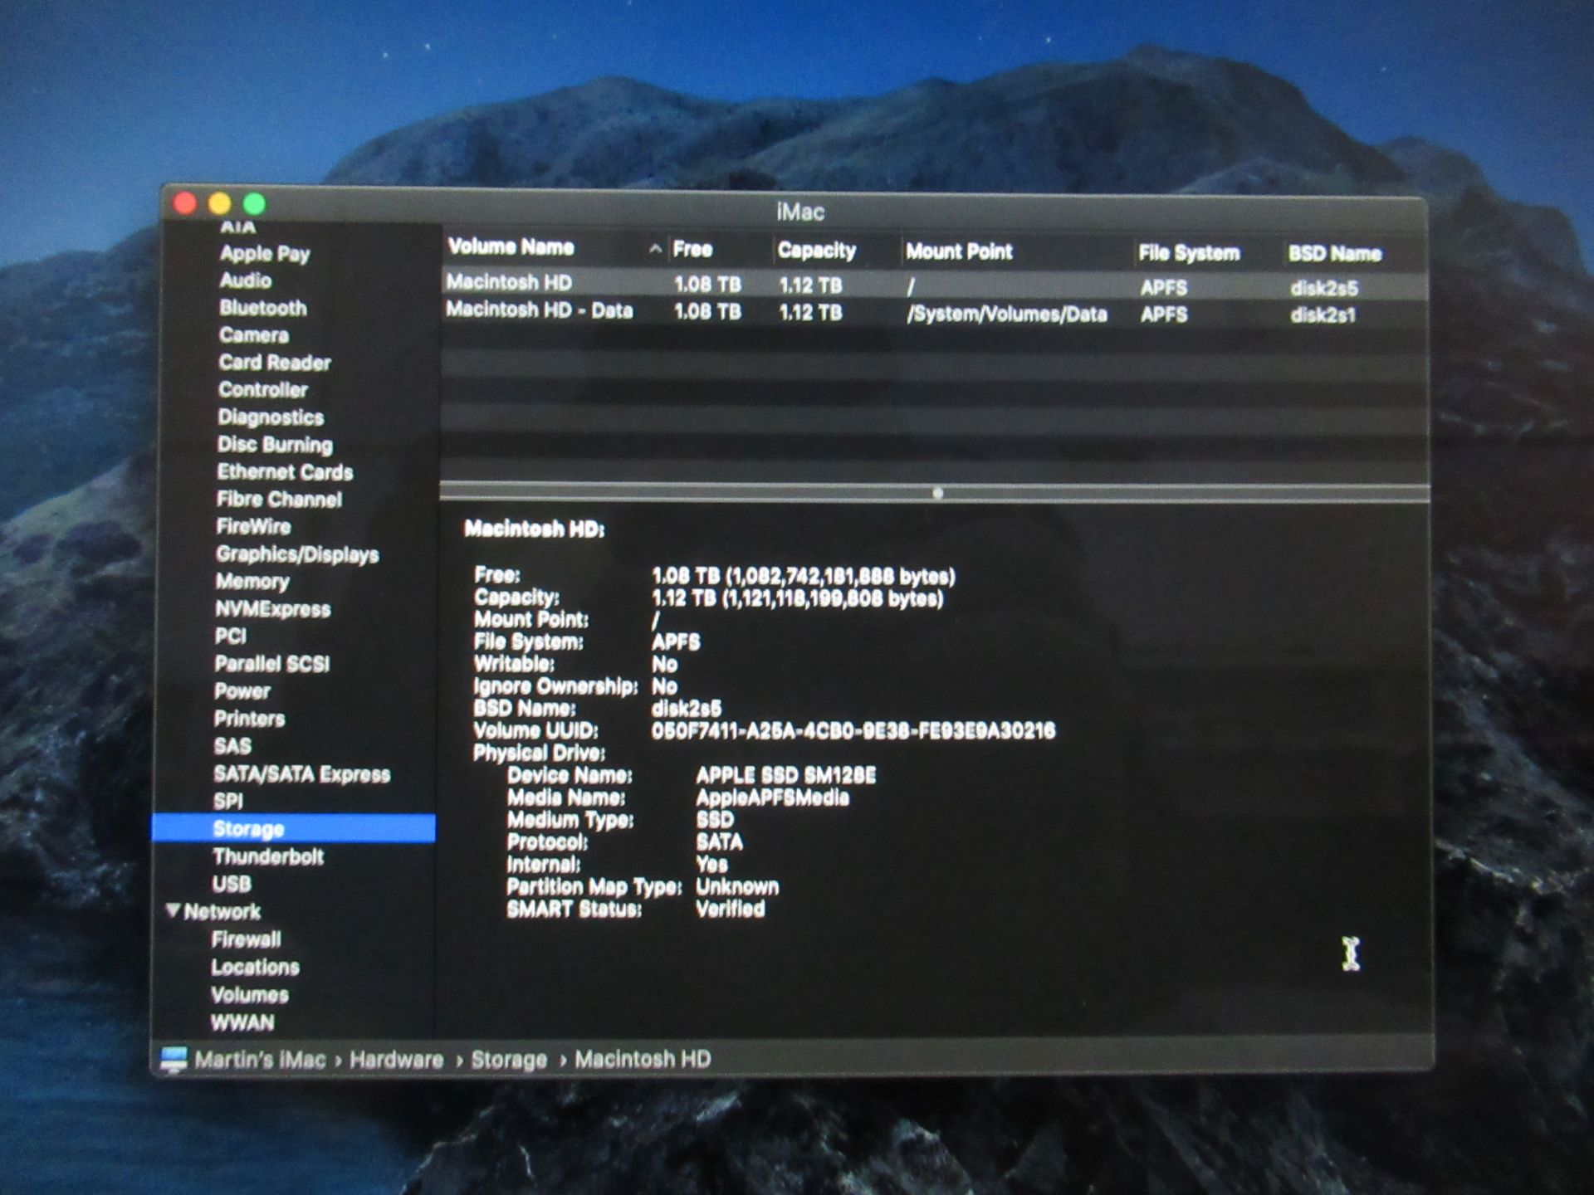Viewport: 1594px width, 1195px height.
Task: Click disk2s1 BSD name cell
Action: (x=1322, y=315)
